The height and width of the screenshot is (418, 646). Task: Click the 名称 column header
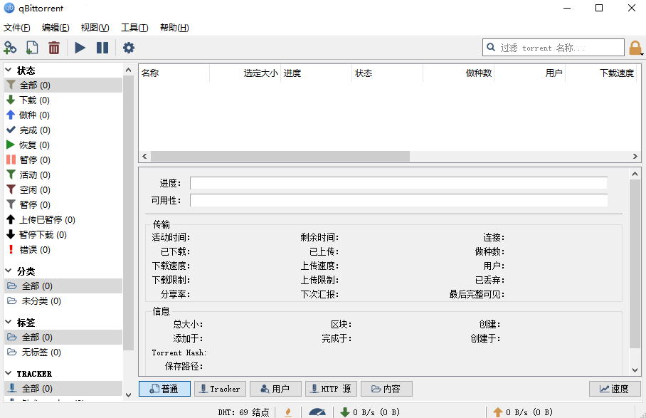(173, 73)
